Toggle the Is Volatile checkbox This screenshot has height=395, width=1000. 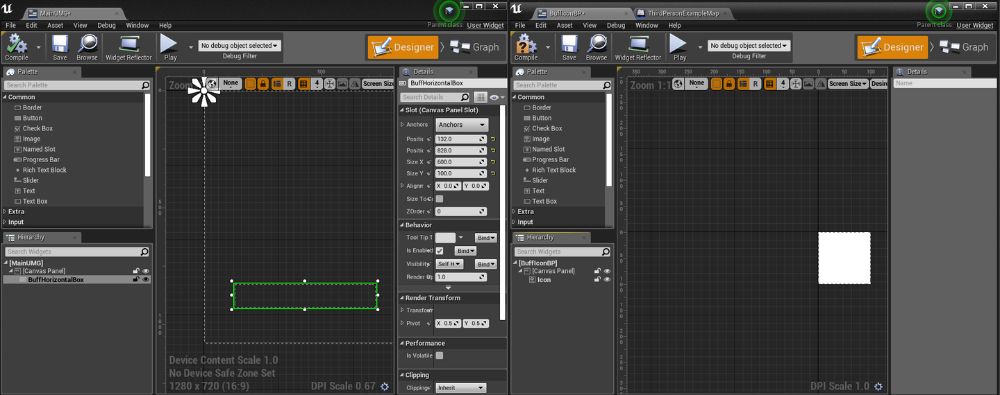coord(440,355)
